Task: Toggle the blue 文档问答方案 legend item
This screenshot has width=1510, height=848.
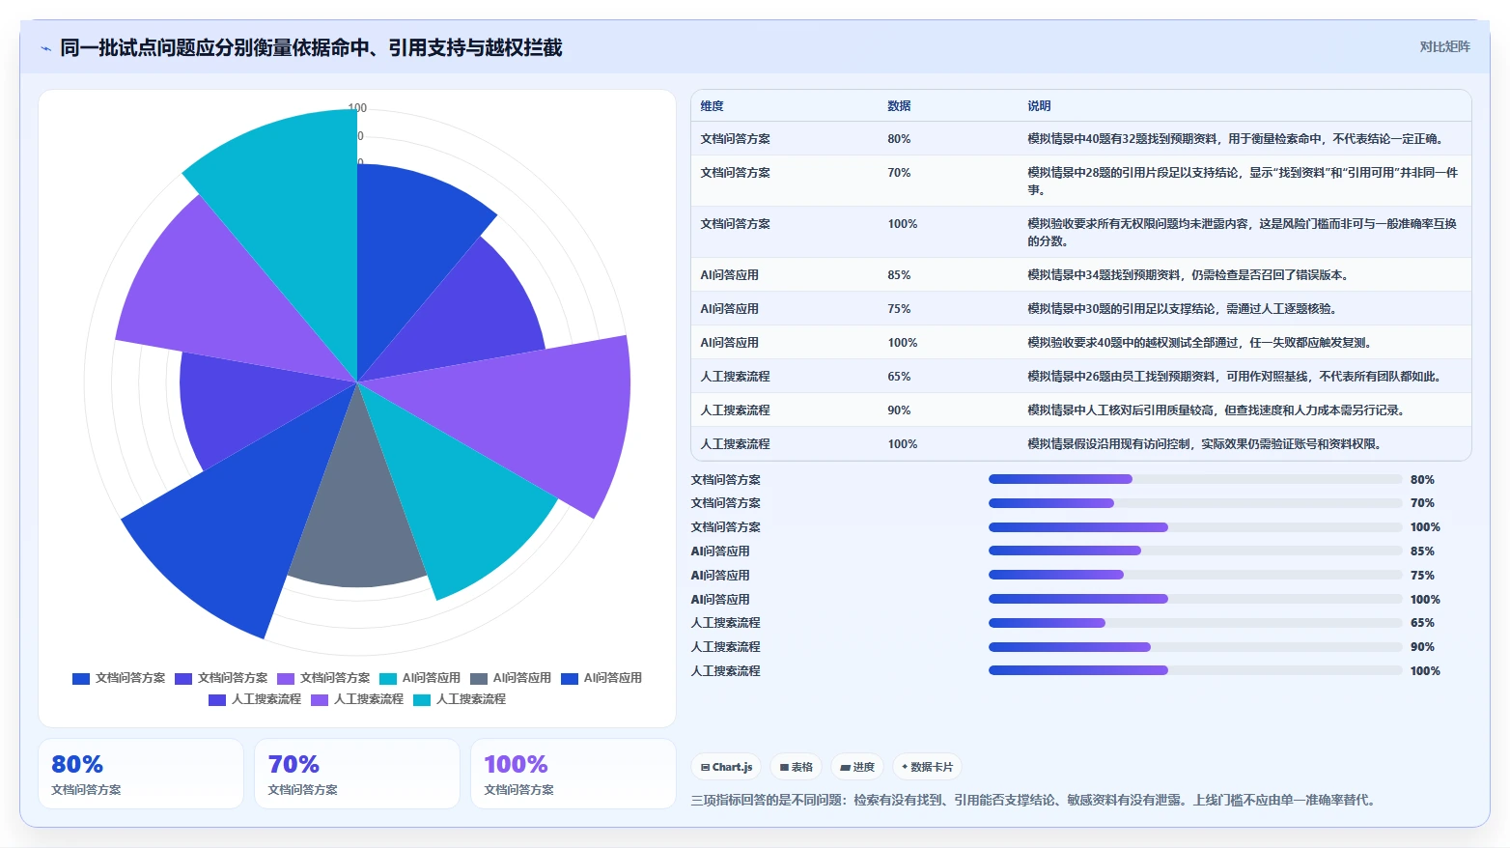Action: pos(119,678)
